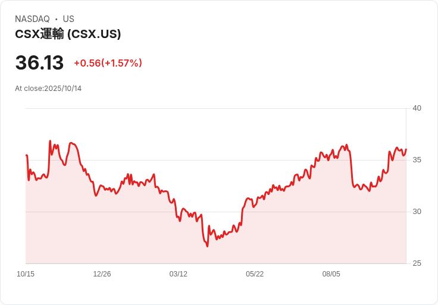The image size is (438, 305).
Task: Click the sharp price spike right after 10/15
Action: (x=50, y=142)
